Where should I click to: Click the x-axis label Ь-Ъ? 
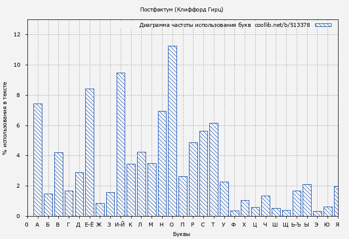point(296,225)
